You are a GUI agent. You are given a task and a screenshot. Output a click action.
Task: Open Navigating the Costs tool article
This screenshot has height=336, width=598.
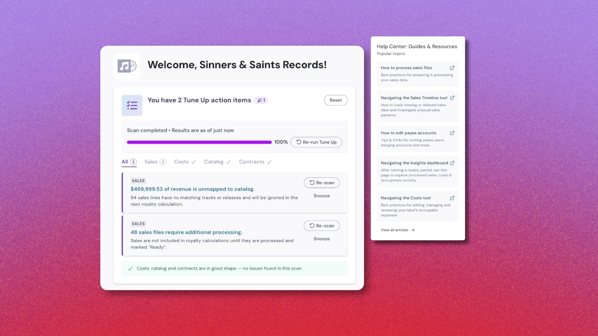[418, 206]
